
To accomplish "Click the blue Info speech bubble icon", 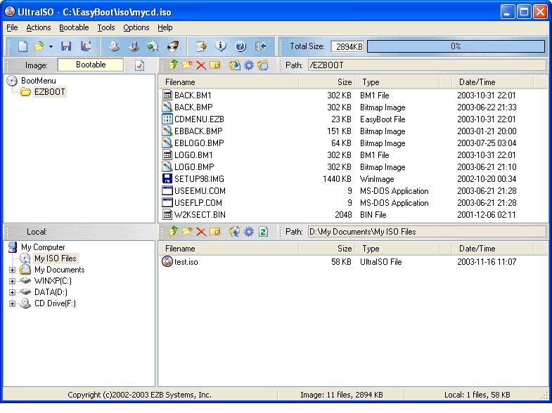I will tap(221, 46).
